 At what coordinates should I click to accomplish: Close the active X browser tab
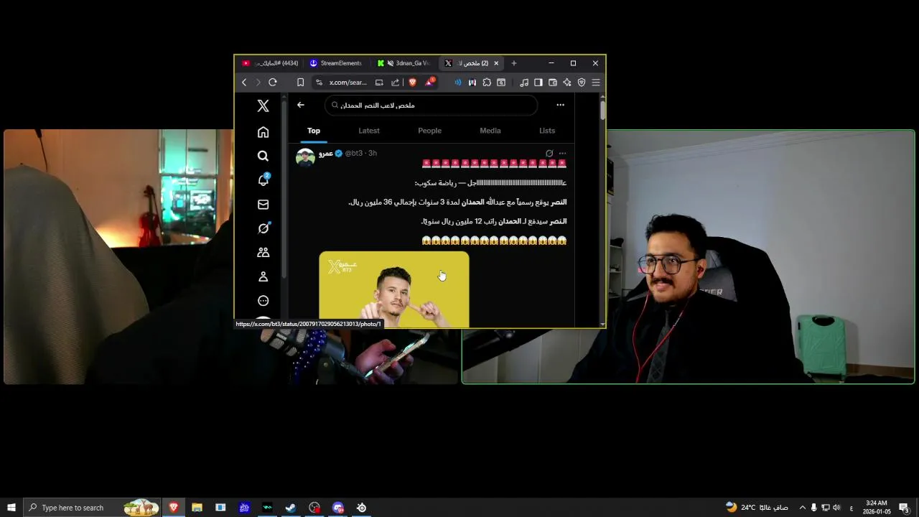point(495,63)
